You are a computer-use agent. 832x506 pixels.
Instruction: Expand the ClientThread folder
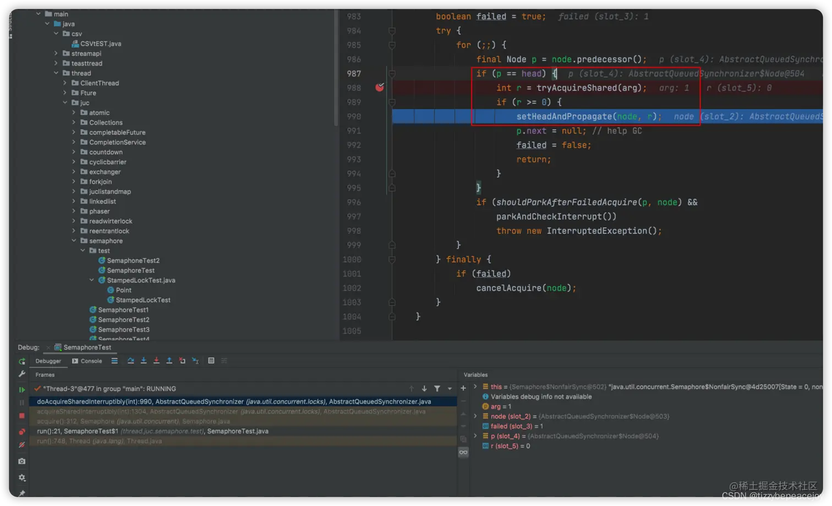[65, 83]
